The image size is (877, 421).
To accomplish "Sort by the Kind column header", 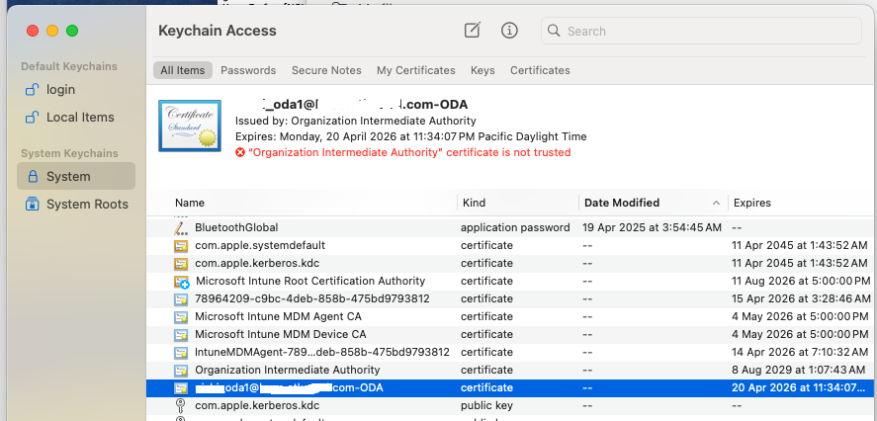I will (475, 203).
